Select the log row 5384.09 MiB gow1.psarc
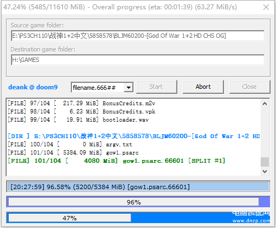This screenshot has height=228, width=276. click(73, 152)
